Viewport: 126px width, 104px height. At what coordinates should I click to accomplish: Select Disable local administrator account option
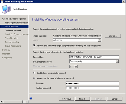(x=34, y=73)
